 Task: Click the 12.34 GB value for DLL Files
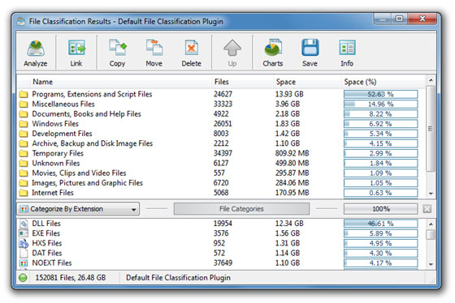pyautogui.click(x=289, y=224)
